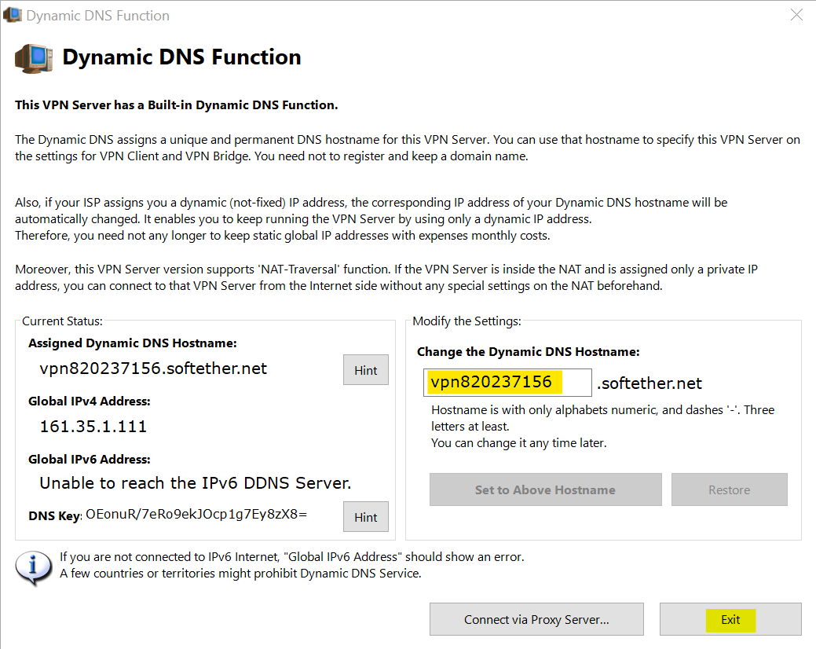Click 'You can change it any time later.' text
Image resolution: width=816 pixels, height=649 pixels.
(x=519, y=443)
